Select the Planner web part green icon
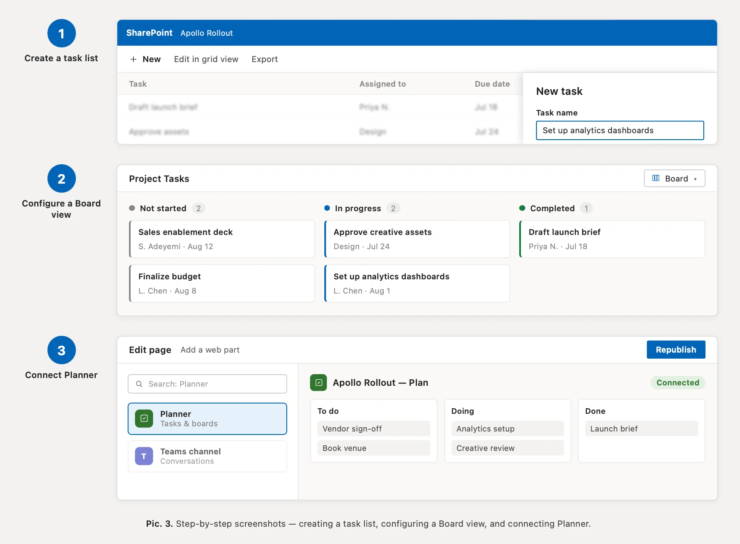Viewport: 740px width, 544px height. coord(144,419)
